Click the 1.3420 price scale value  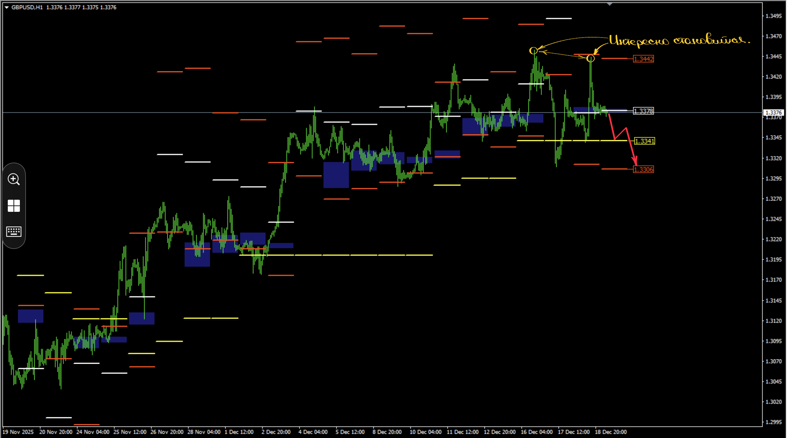(774, 77)
